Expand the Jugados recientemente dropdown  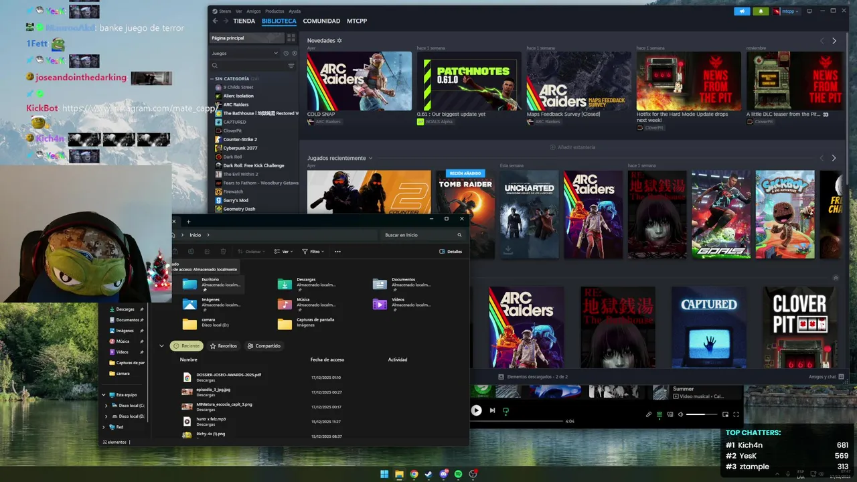click(371, 158)
